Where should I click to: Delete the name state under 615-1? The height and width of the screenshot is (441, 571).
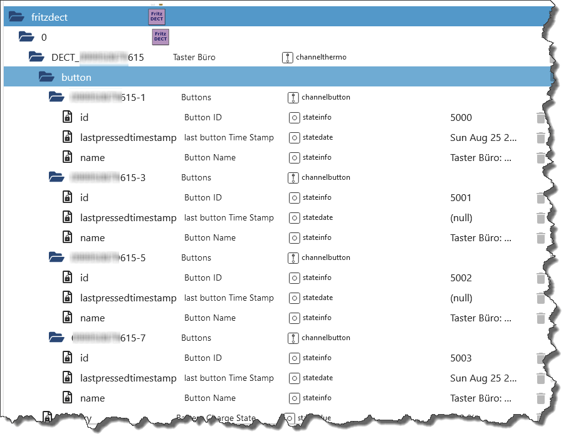coord(541,158)
